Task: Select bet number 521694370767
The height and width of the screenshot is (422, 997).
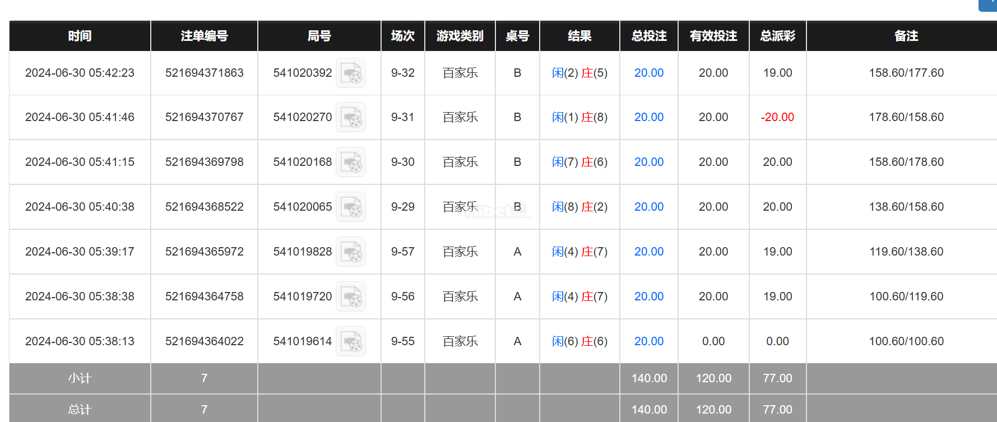Action: click(205, 117)
